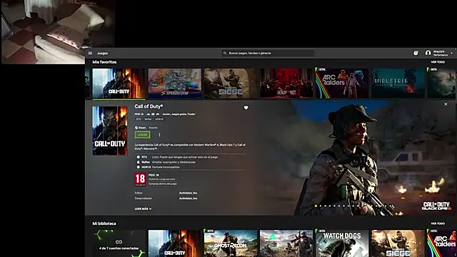Expand the account dropdown arrow
The width and height of the screenshot is (457, 257).
pos(451,53)
